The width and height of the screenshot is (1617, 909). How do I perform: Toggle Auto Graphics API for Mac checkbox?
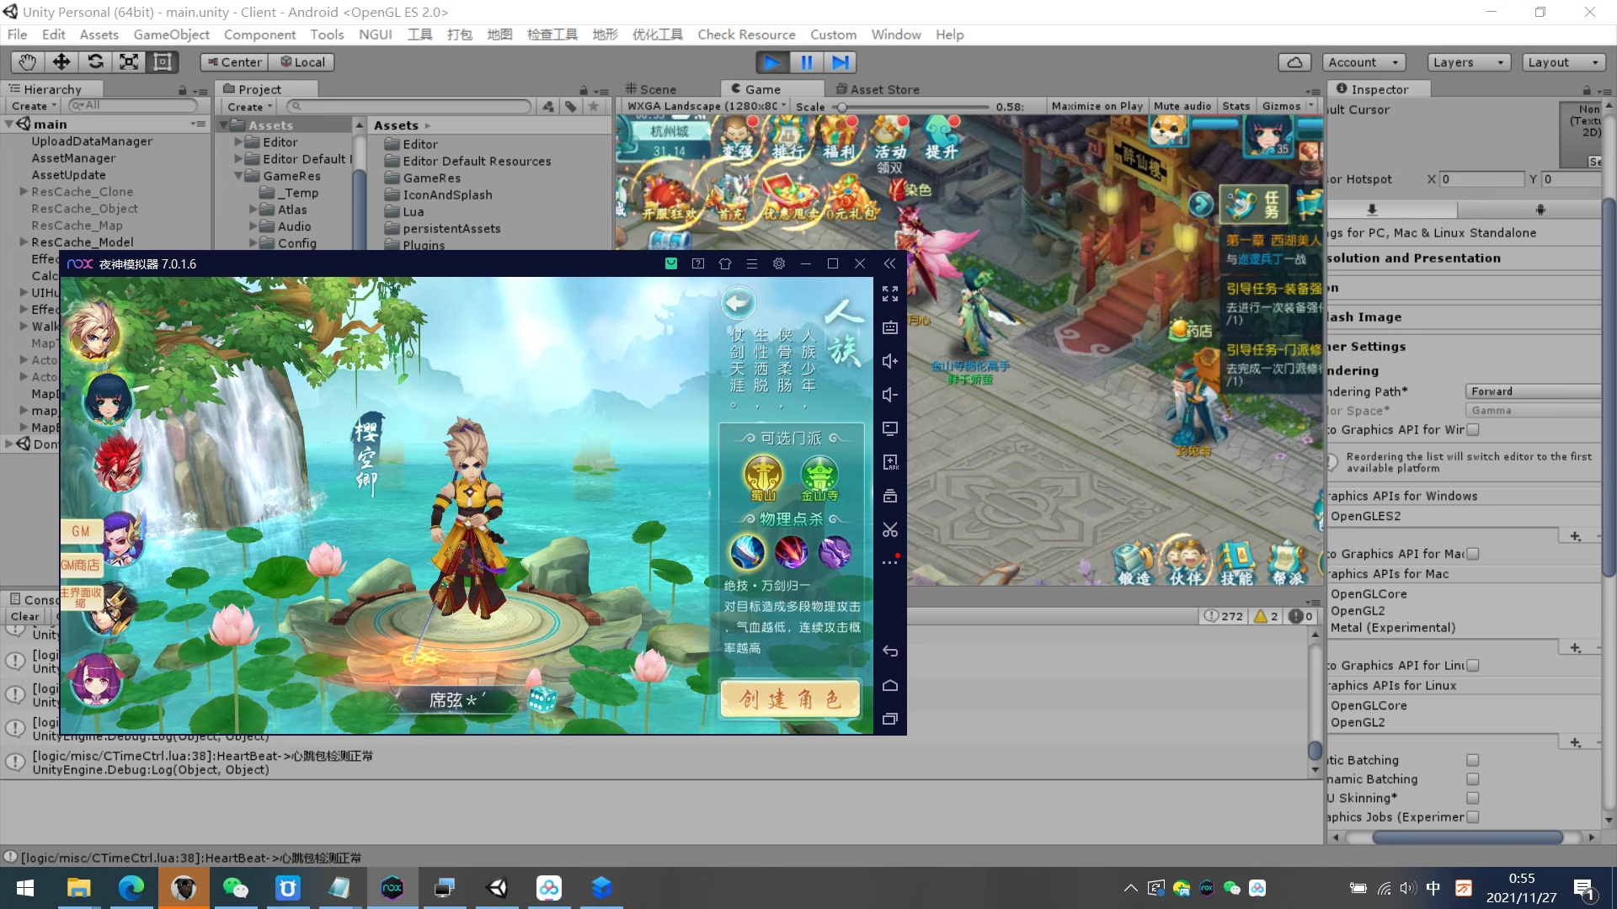[x=1472, y=554]
